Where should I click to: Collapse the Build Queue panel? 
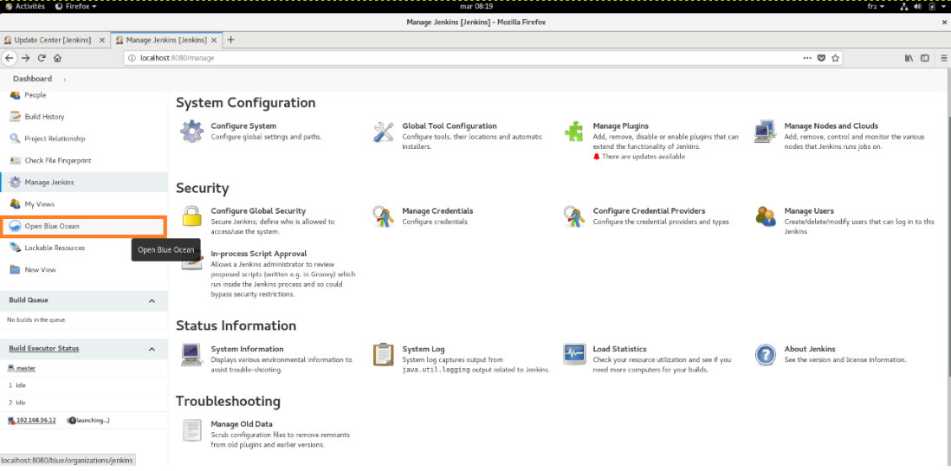pos(152,300)
